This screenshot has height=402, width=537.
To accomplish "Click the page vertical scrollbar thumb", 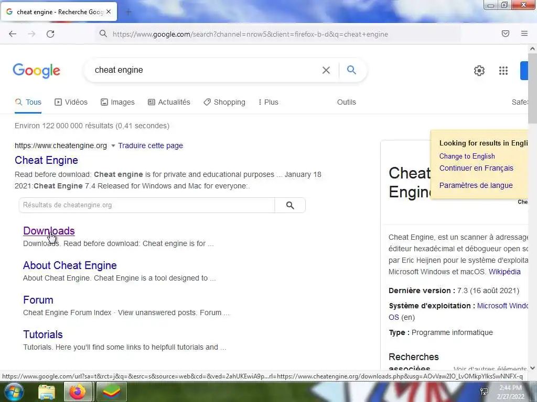I will tap(532, 88).
